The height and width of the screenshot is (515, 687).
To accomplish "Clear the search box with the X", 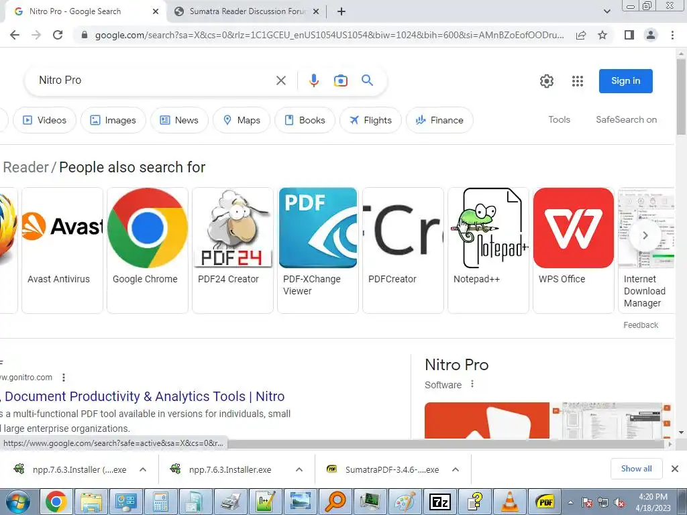I will pyautogui.click(x=281, y=80).
